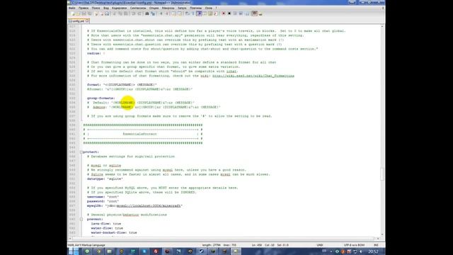Collapse the prevent: fold marker
The image size is (453, 255).
pyautogui.click(x=81, y=219)
